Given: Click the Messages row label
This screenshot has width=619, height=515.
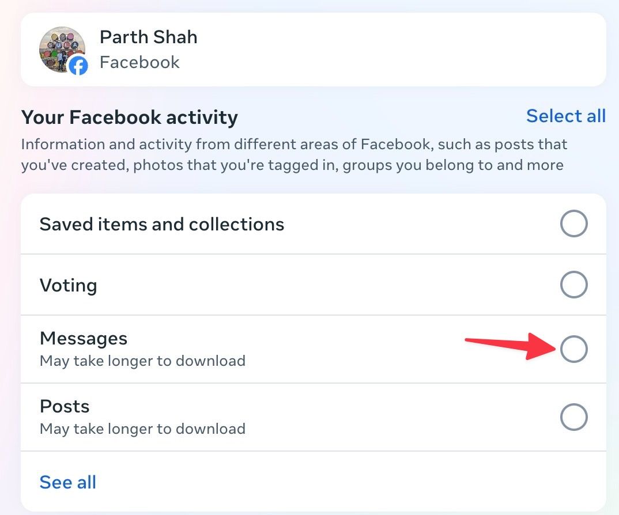Looking at the screenshot, I should click(84, 338).
